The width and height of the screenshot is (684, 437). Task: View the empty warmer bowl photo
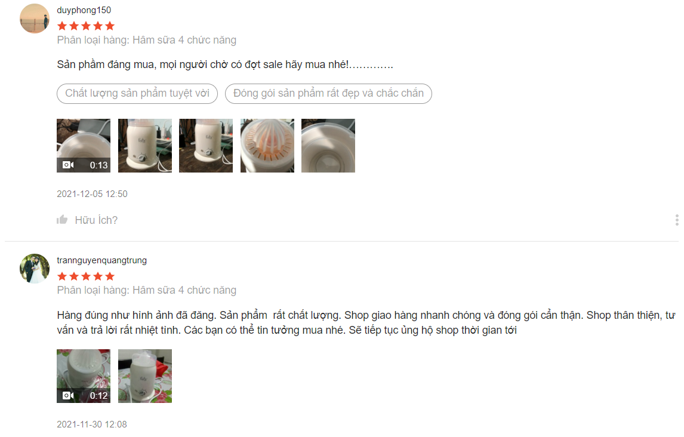[328, 146]
